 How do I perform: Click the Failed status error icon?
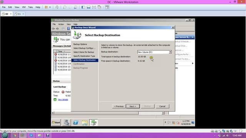point(63,92)
